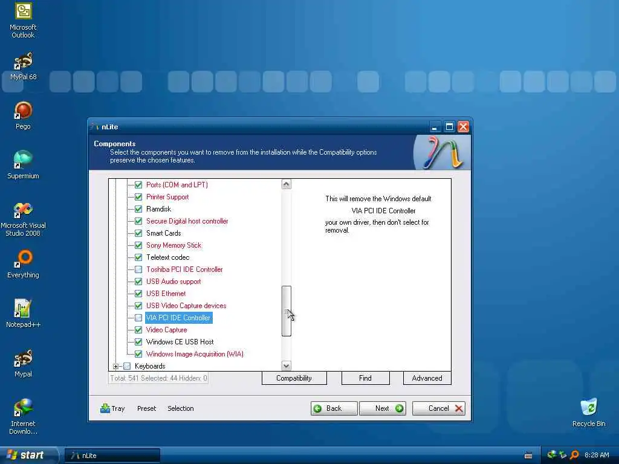Check the Toshiba PCI IDE Controller box
Screen dimensions: 619x464
pos(138,269)
